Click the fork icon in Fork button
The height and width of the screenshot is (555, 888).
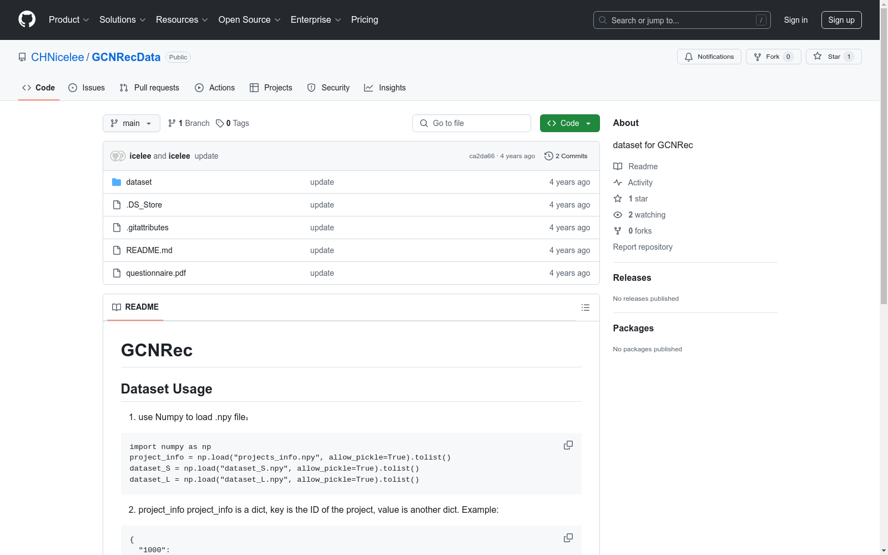[758, 57]
